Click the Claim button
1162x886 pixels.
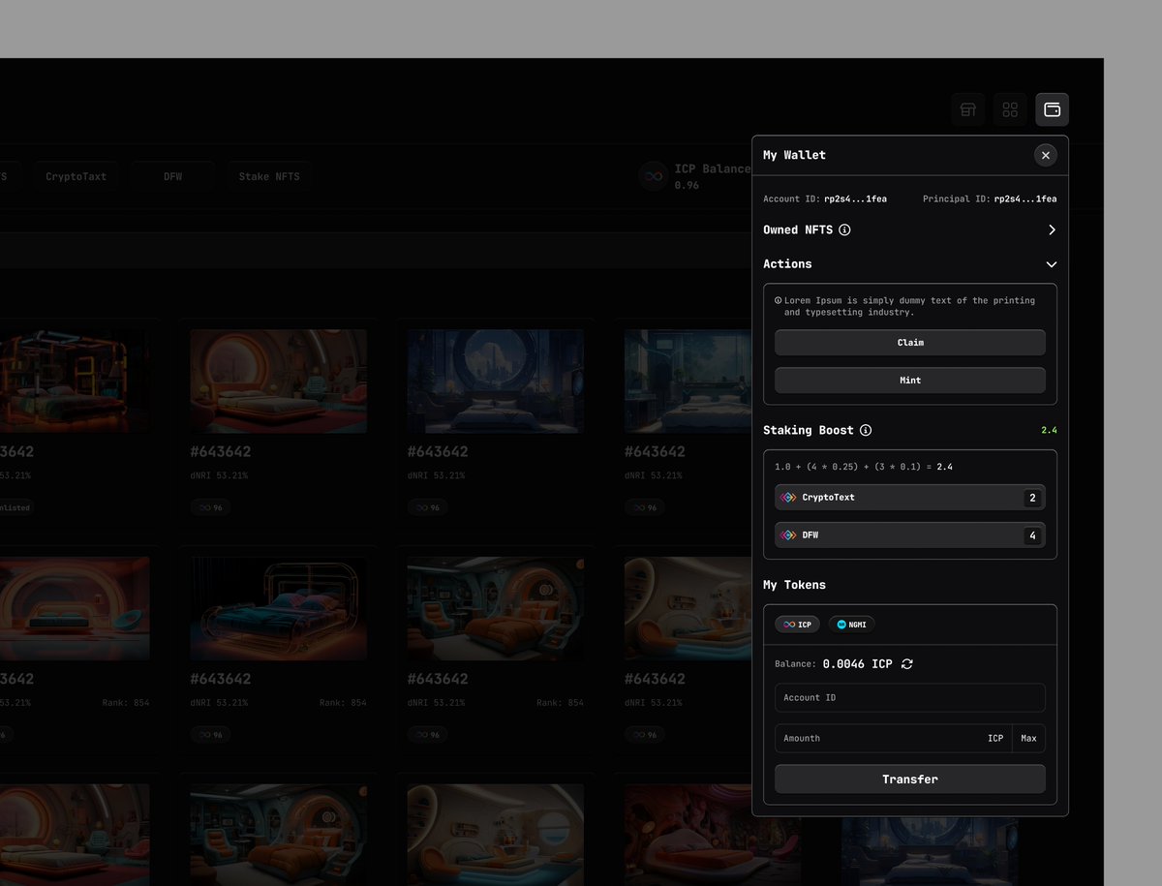(910, 343)
